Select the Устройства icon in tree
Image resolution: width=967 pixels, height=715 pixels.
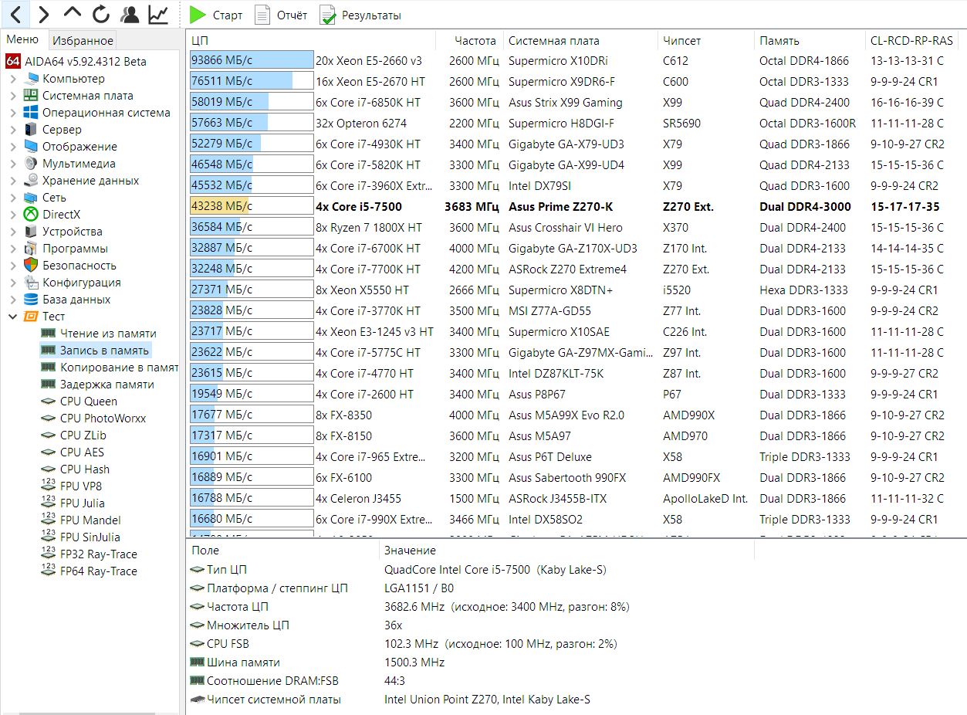pos(31,232)
